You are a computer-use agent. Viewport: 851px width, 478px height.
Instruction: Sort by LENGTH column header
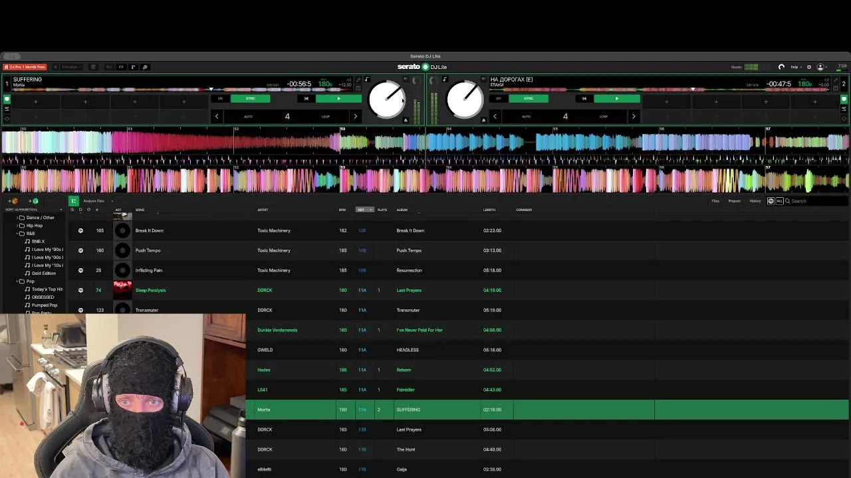[489, 210]
